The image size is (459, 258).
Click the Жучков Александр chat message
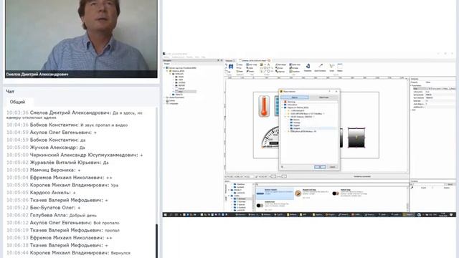pos(46,148)
